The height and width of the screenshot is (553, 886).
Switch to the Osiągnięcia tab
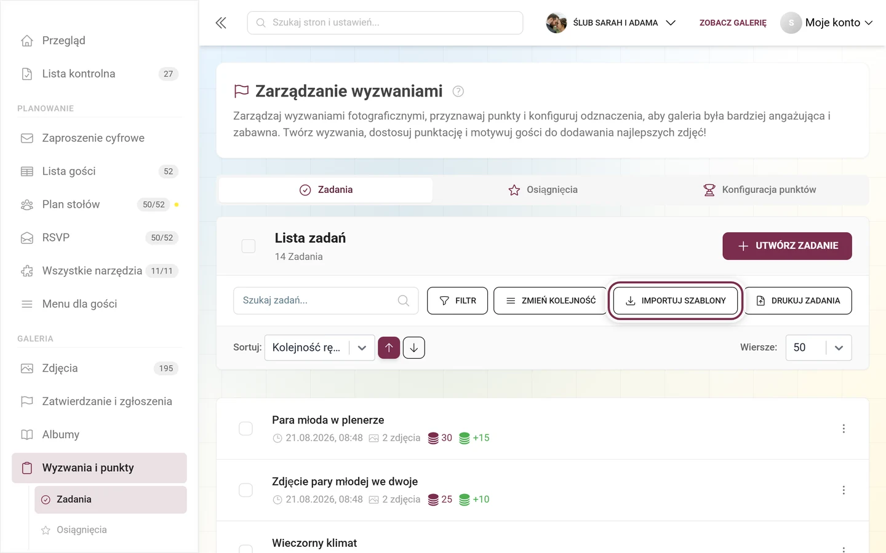click(x=543, y=190)
